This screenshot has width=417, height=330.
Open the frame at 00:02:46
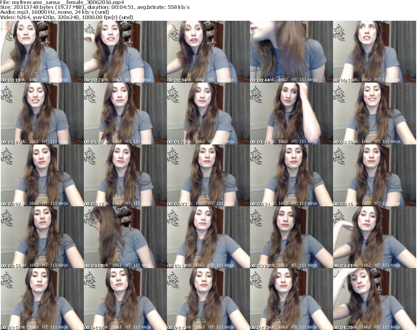(374, 175)
